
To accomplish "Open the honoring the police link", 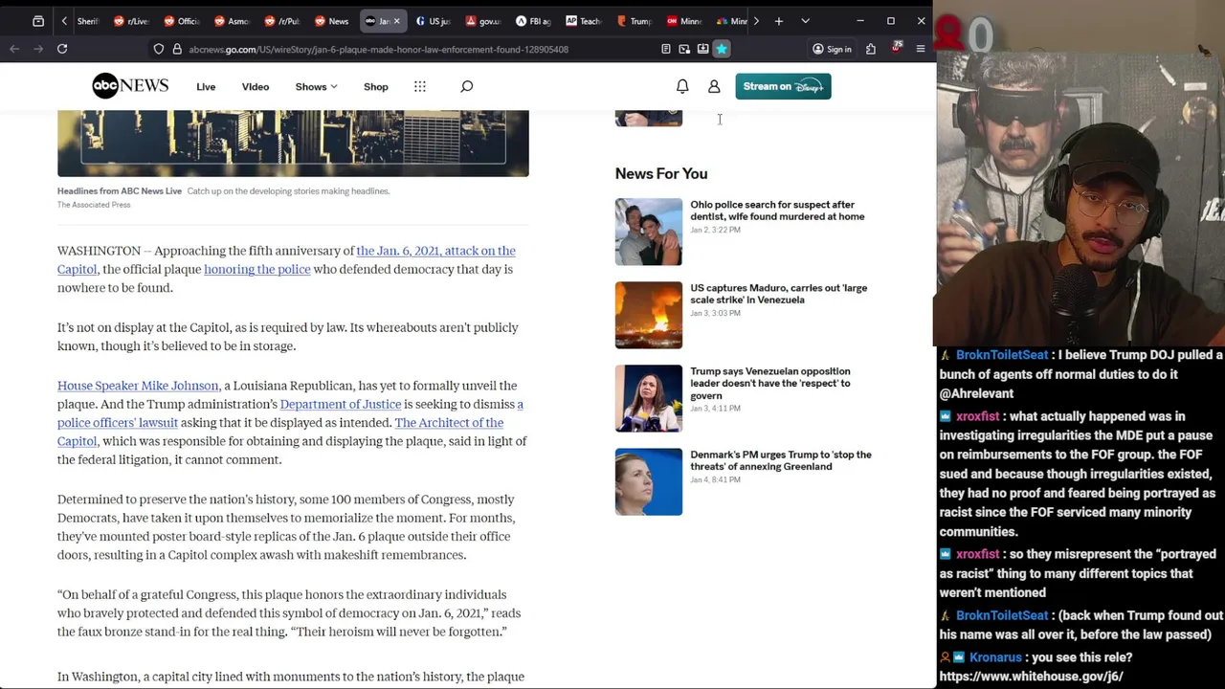I will 257,269.
